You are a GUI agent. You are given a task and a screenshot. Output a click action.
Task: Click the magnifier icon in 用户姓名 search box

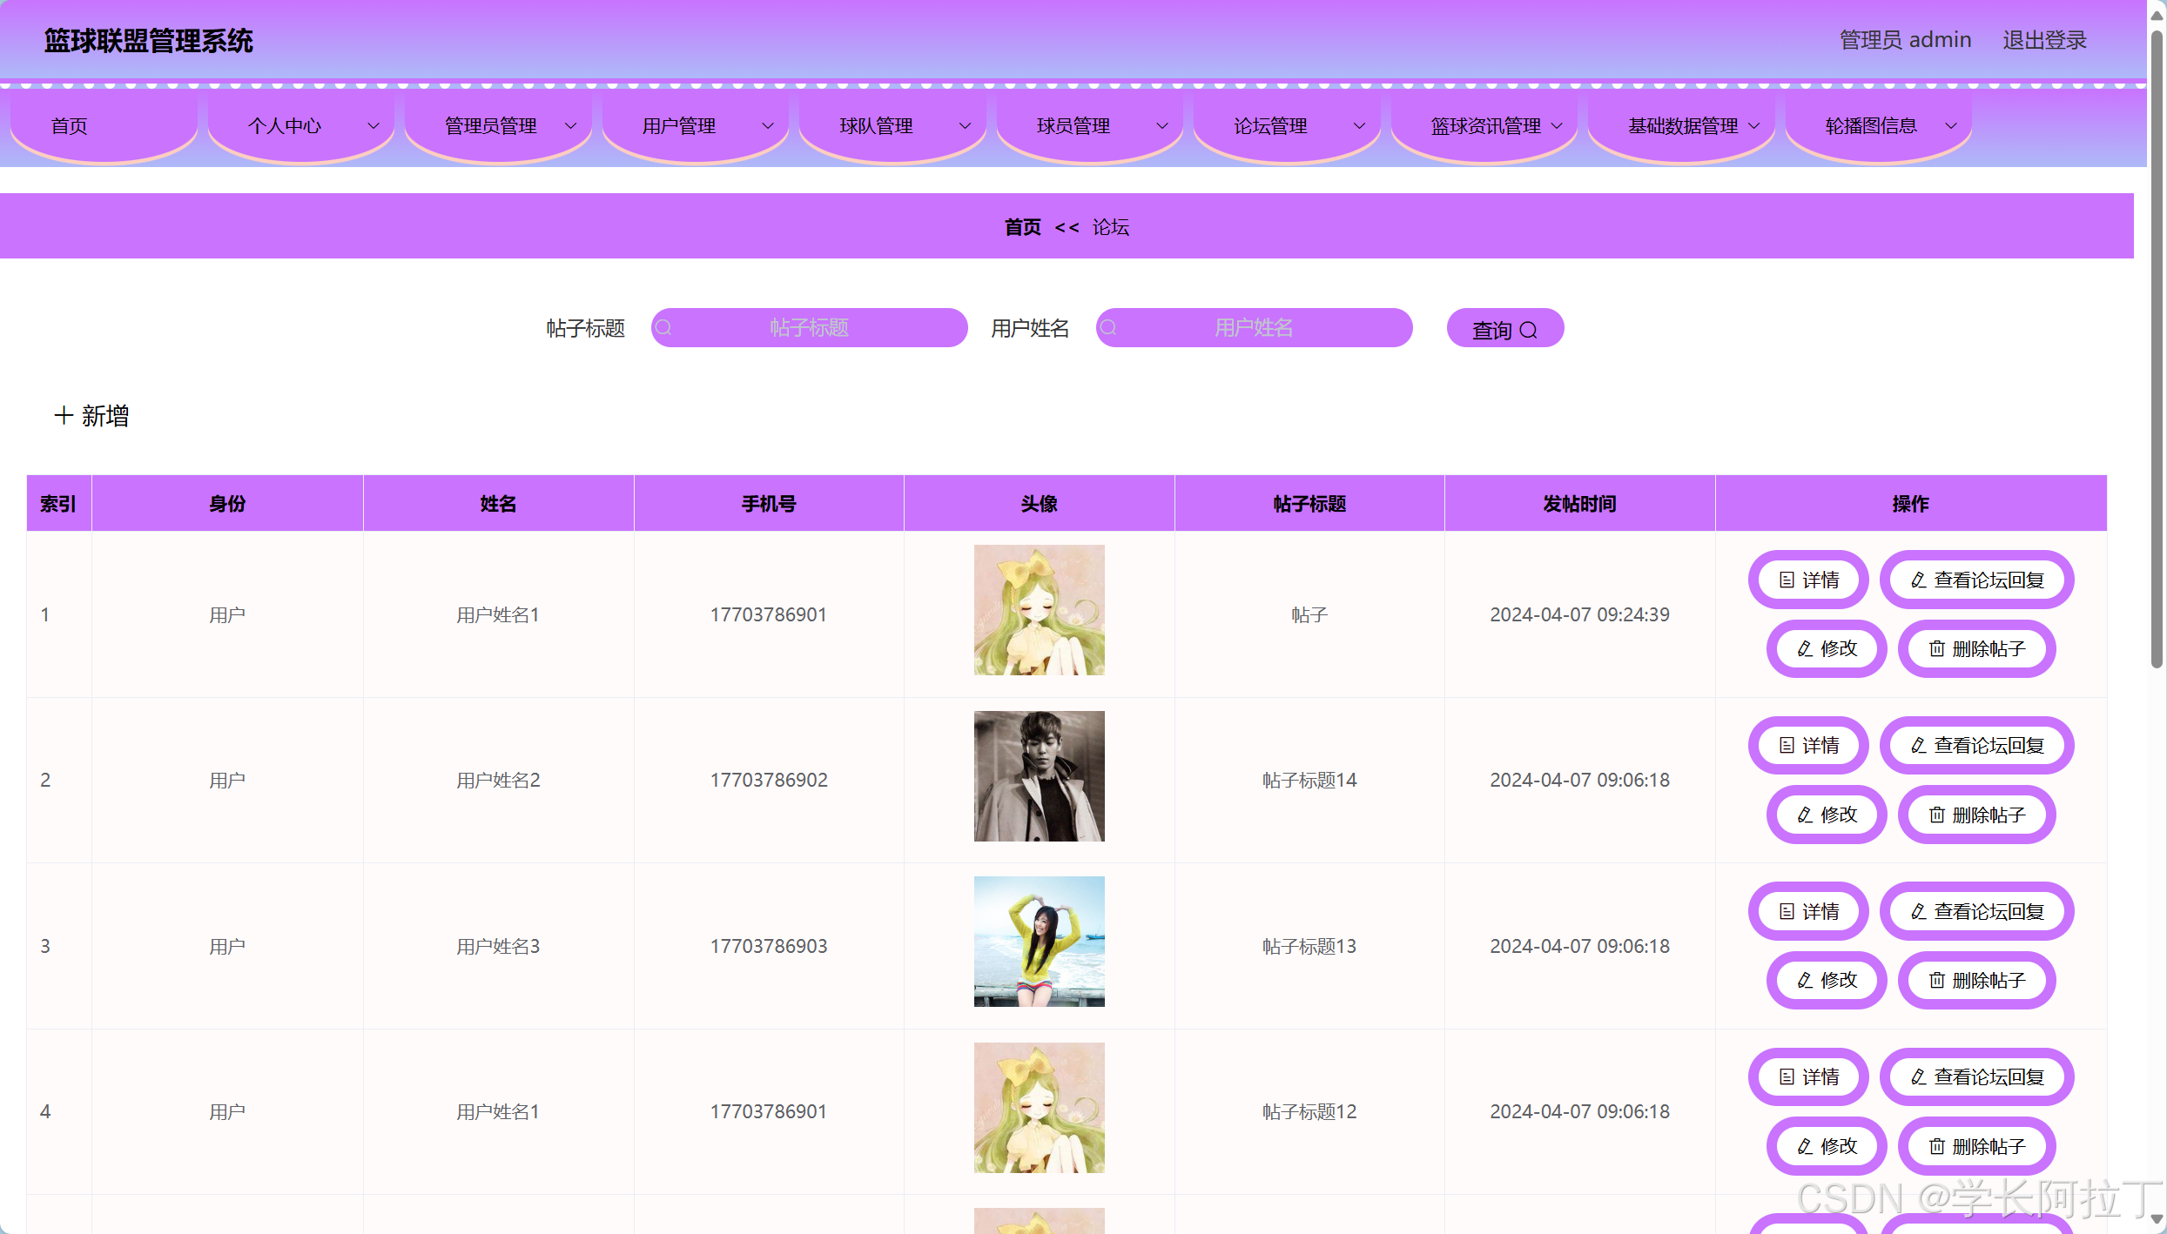click(1108, 327)
